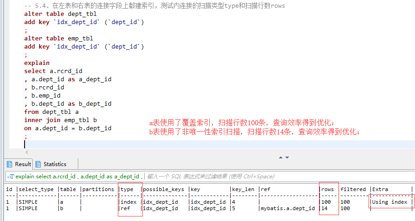Click the select_type column header

pyautogui.click(x=36, y=189)
